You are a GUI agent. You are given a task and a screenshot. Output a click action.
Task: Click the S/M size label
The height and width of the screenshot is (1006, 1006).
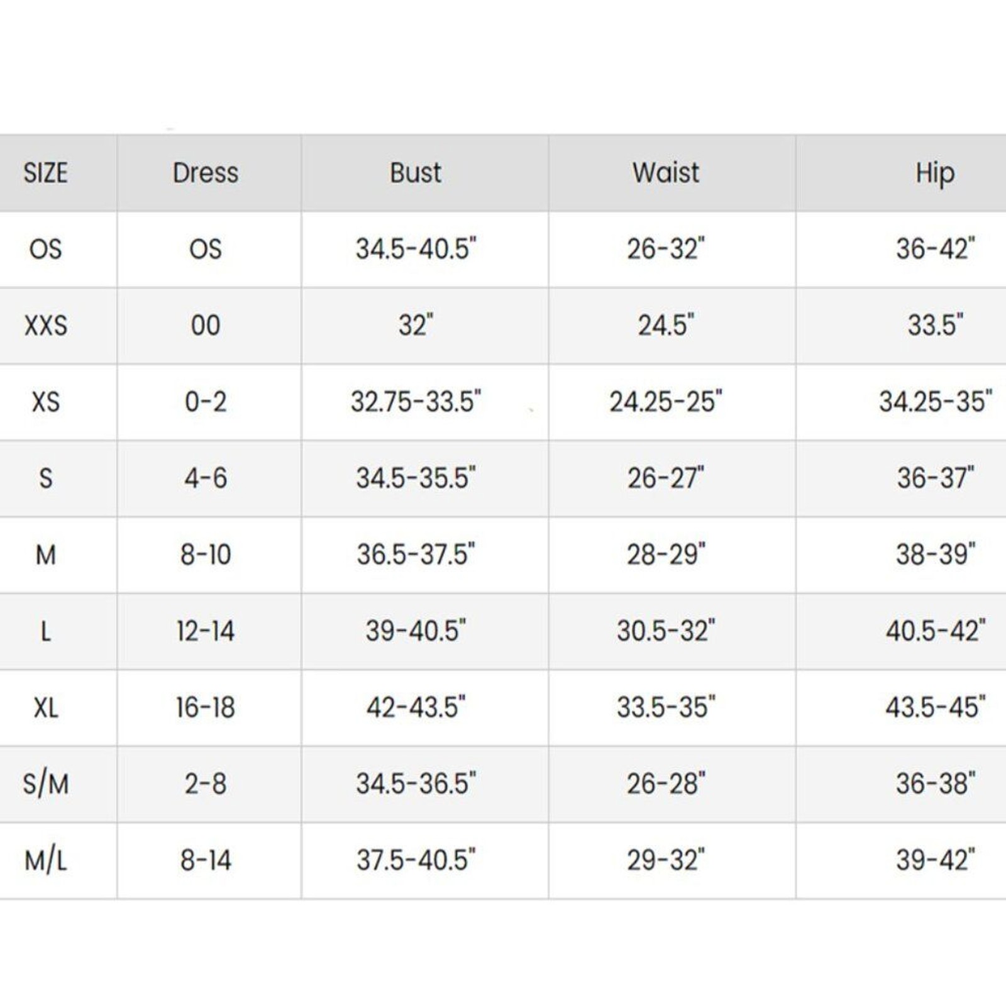coord(45,784)
